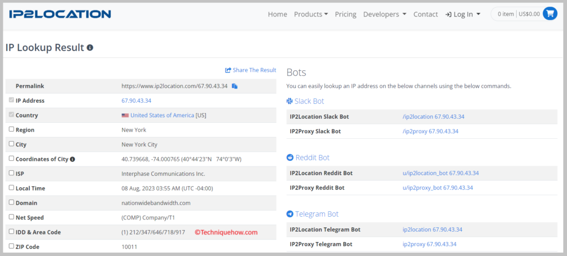The width and height of the screenshot is (567, 256).
Task: Click ip2location 67.90.43.34 Telegram command
Action: coord(432,229)
